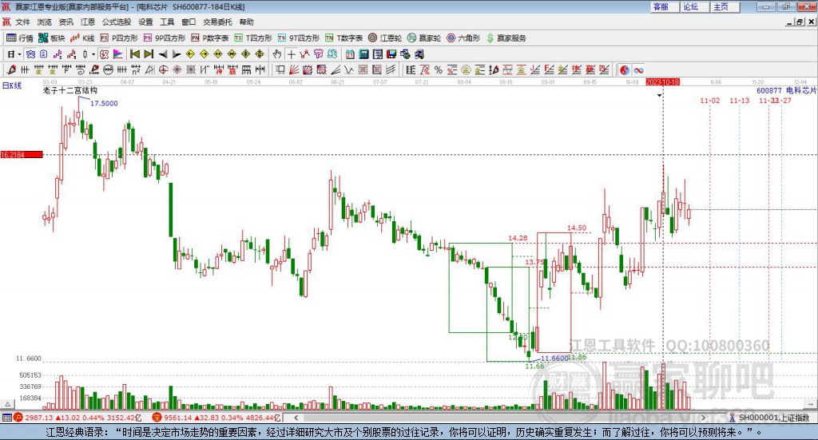The height and width of the screenshot is (440, 818).
Task: Jump to first bar icon
Action: pyautogui.click(x=134, y=54)
